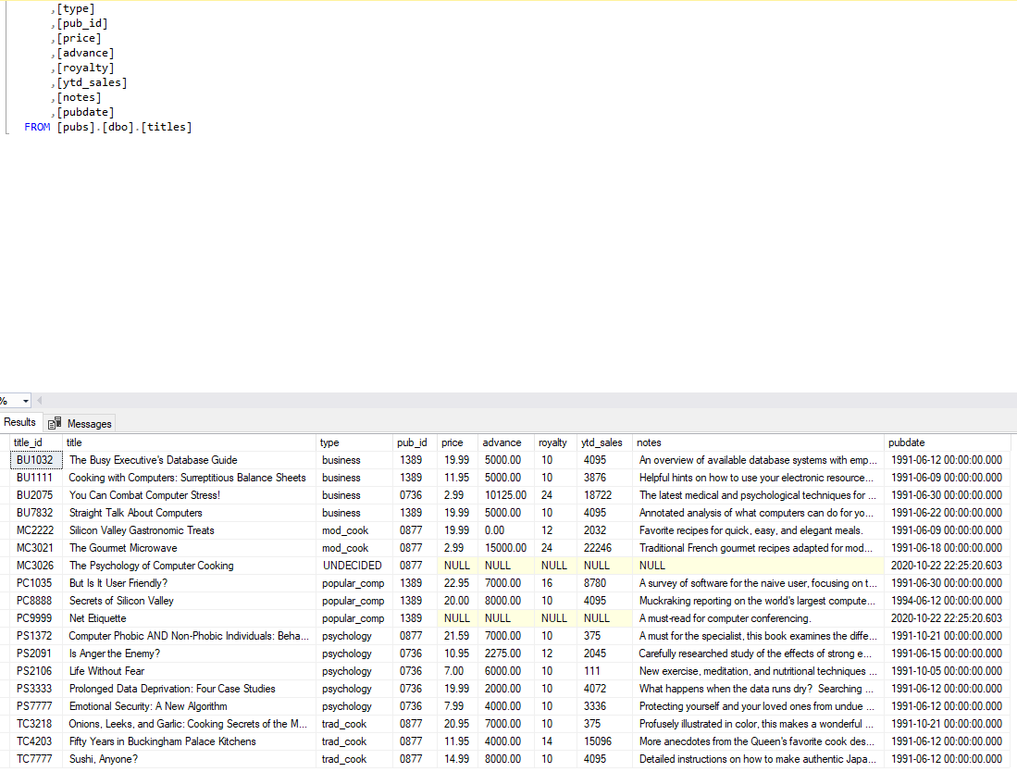Select cell BU1032 in the grid

(36, 460)
